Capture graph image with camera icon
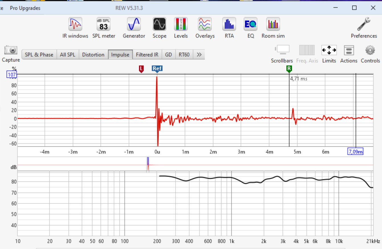Screen dimensions: 382x249 11,50
